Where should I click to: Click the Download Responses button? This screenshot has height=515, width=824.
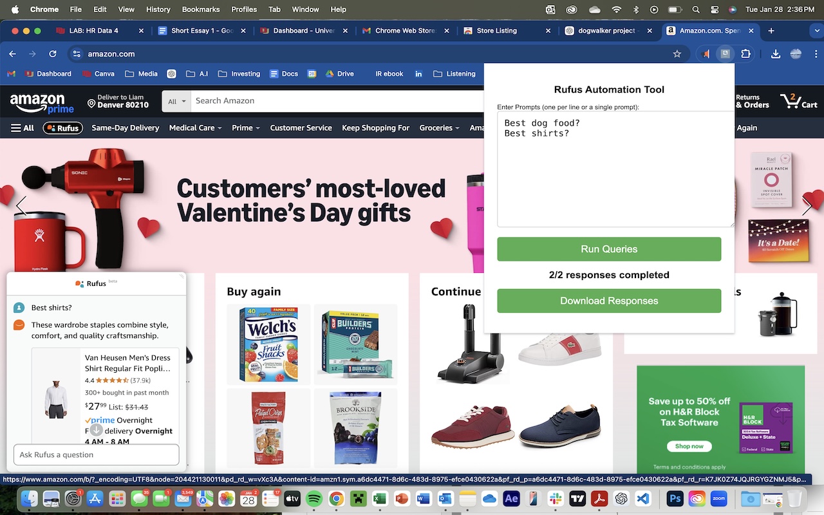coord(609,301)
